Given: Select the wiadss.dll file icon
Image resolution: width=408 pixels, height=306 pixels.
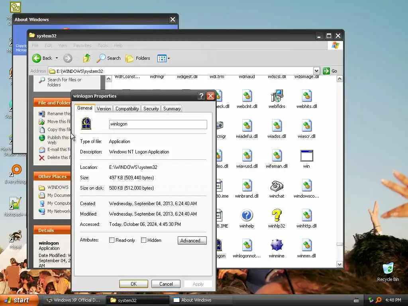Looking at the screenshot, I should click(x=277, y=126).
